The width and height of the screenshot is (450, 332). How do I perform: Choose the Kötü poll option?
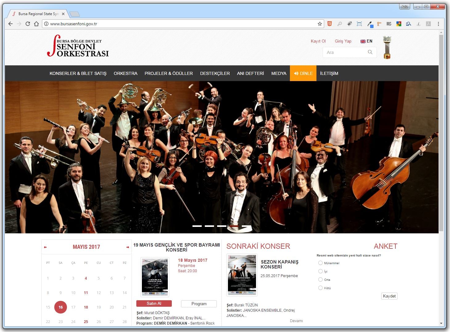click(x=320, y=288)
